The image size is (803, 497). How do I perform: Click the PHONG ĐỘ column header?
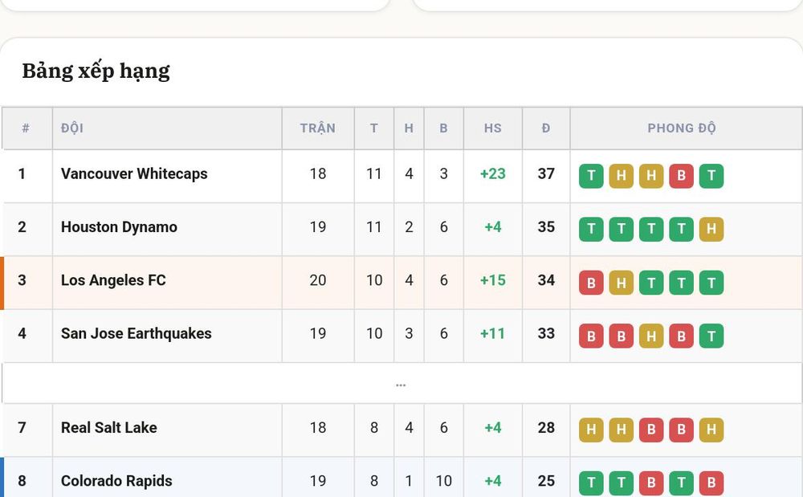[x=682, y=128]
